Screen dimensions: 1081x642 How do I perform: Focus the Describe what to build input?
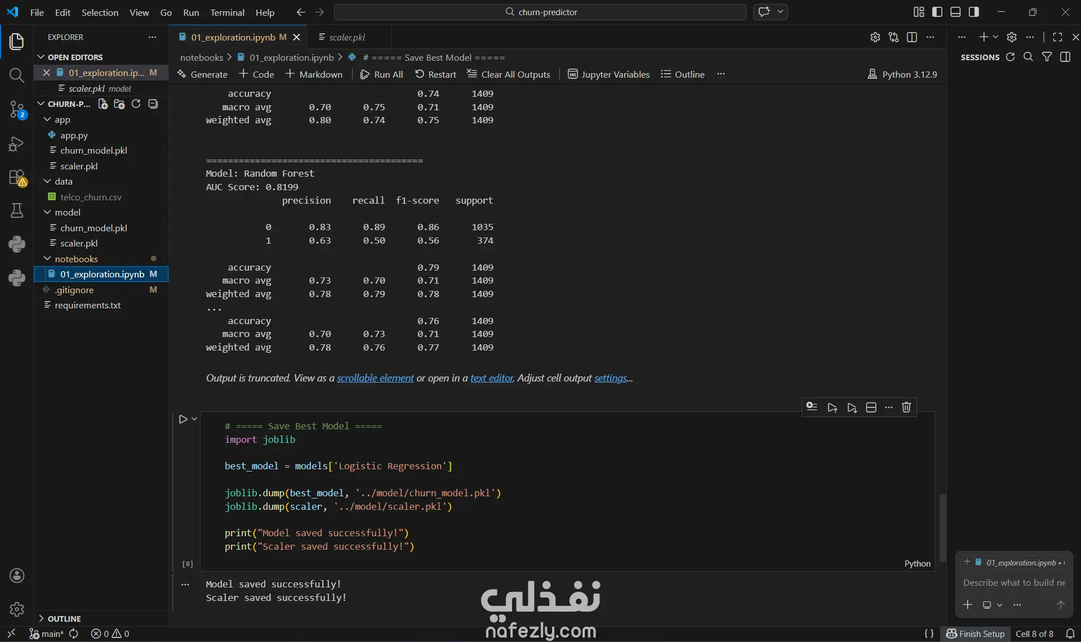tap(1014, 583)
